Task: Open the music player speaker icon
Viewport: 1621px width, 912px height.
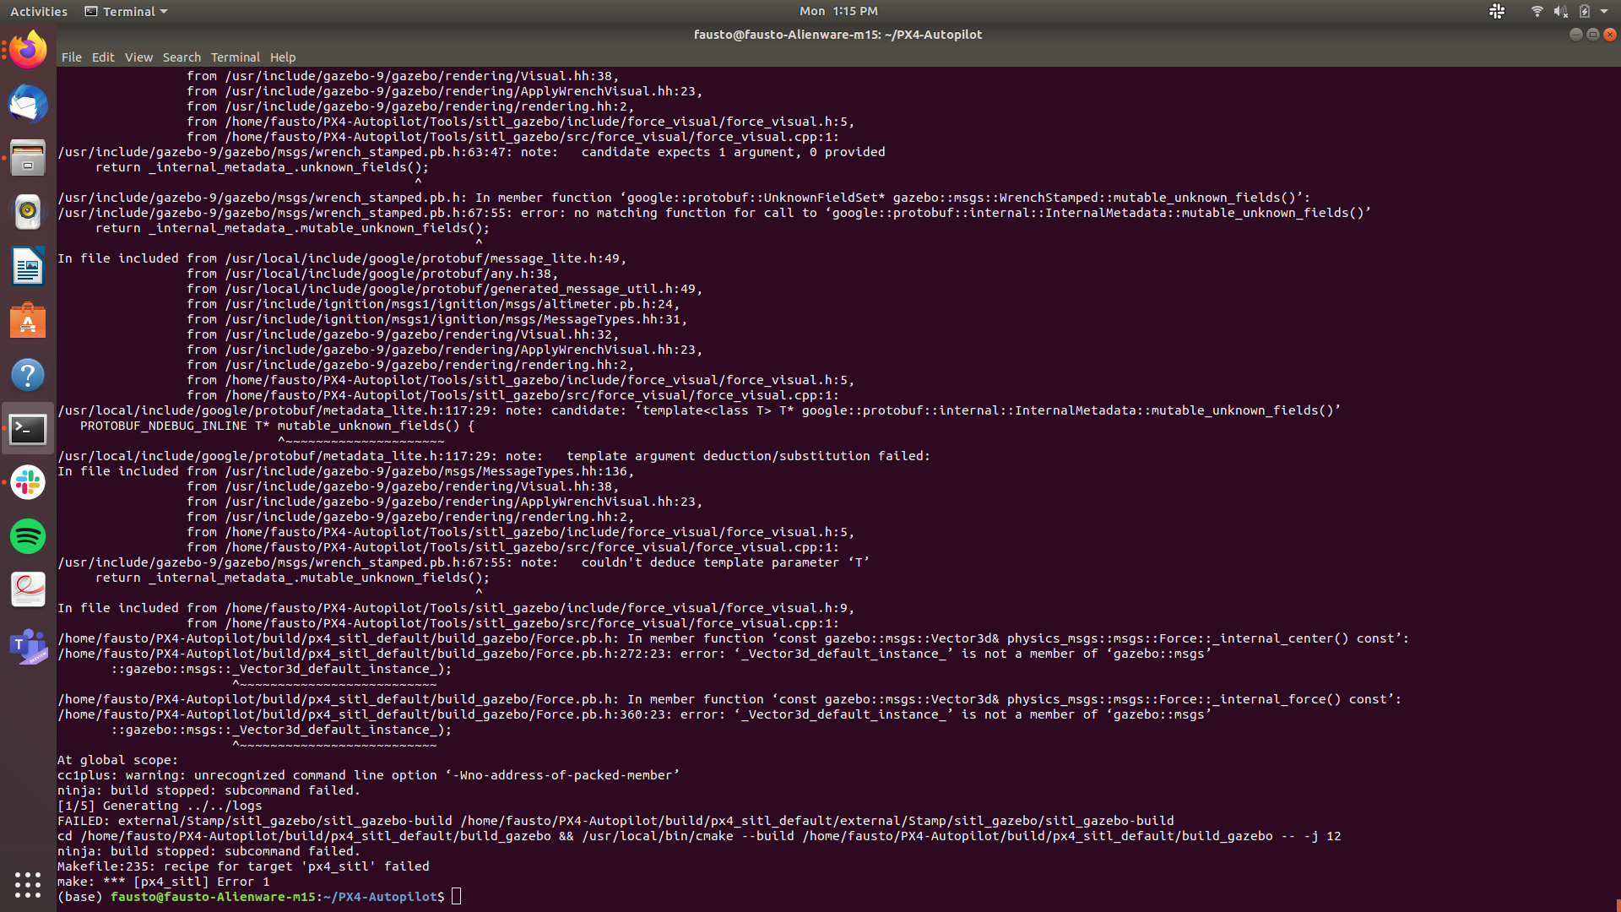Action: [x=28, y=211]
